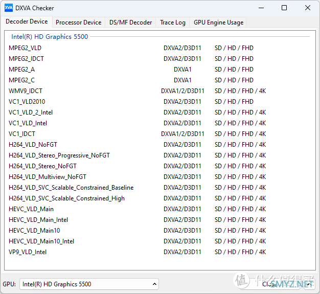The height and width of the screenshot is (294, 320).
Task: Select the MPEG2_IDCT decoder row
Action: point(160,59)
